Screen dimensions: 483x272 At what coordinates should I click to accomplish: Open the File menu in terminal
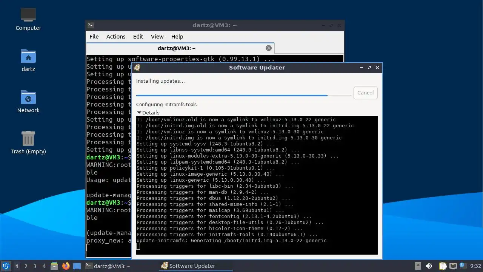(94, 37)
